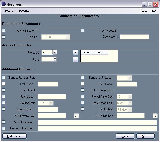Click the Send as User input field
This screenshot has height=142, width=160.
coord(48,109)
